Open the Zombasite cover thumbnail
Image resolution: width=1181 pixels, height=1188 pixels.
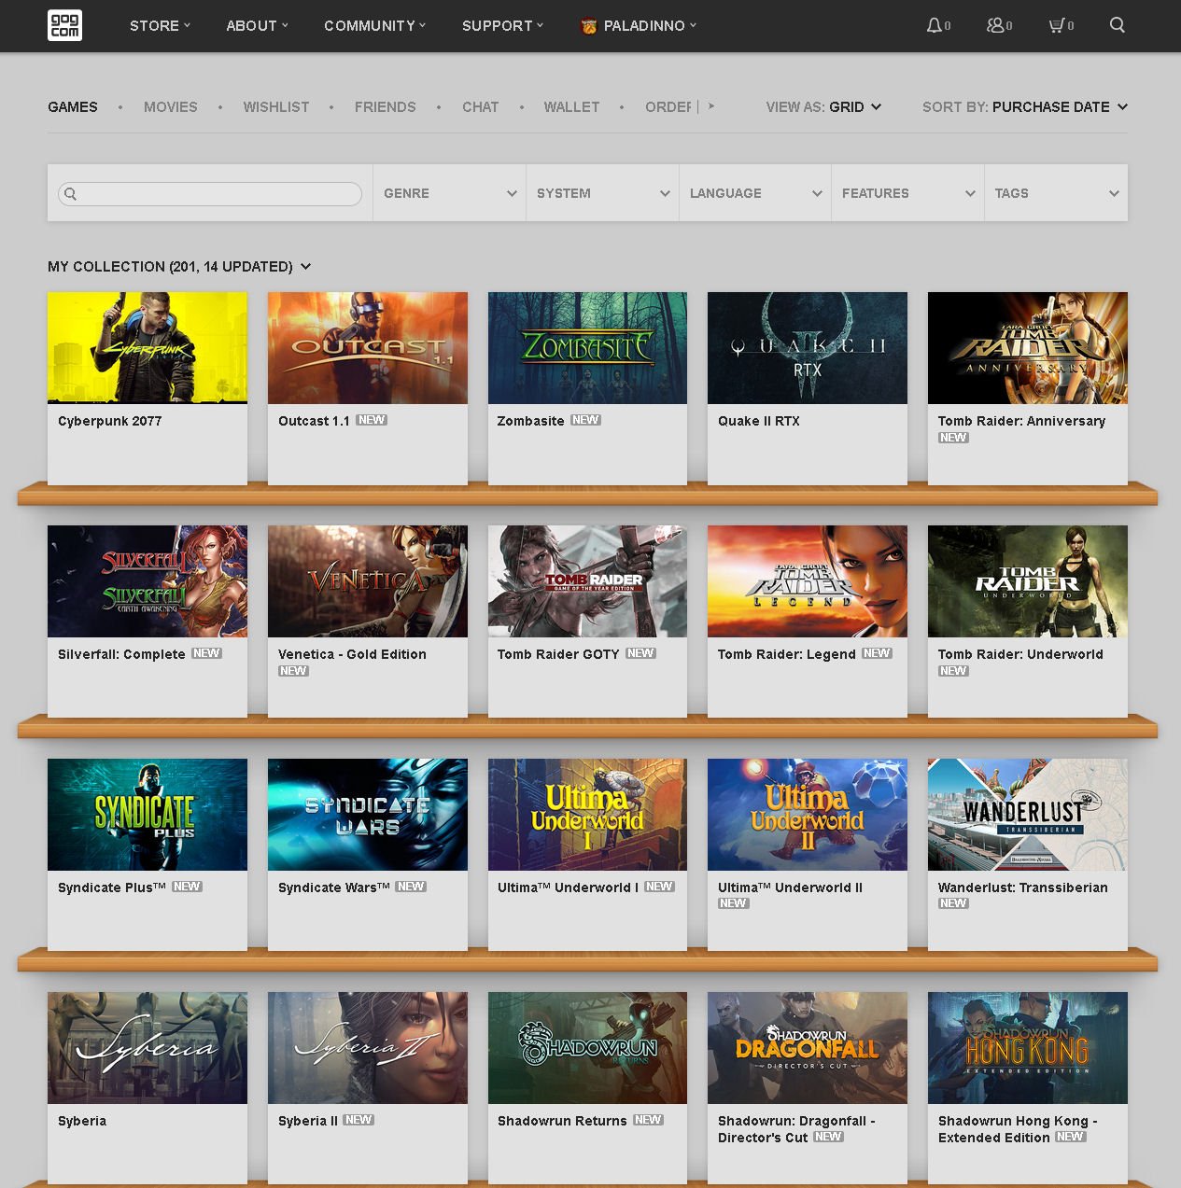(x=587, y=348)
